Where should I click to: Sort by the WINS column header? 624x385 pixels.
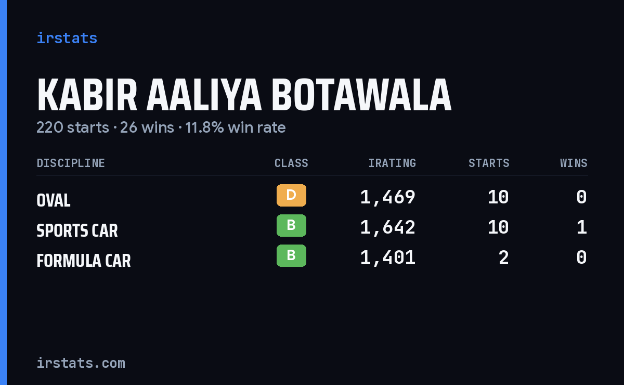pos(574,163)
